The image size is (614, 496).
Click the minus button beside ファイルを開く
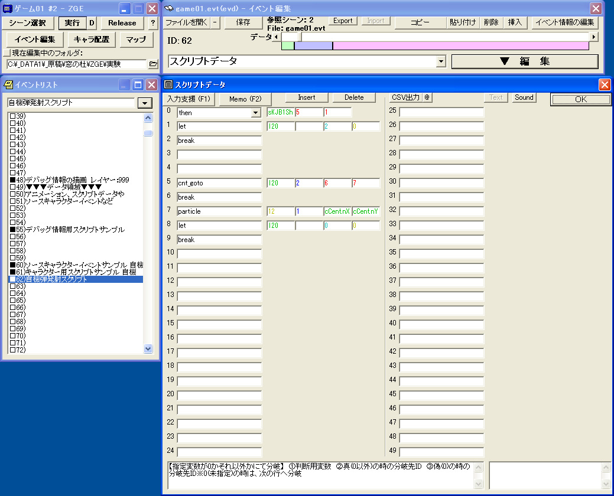(x=215, y=22)
